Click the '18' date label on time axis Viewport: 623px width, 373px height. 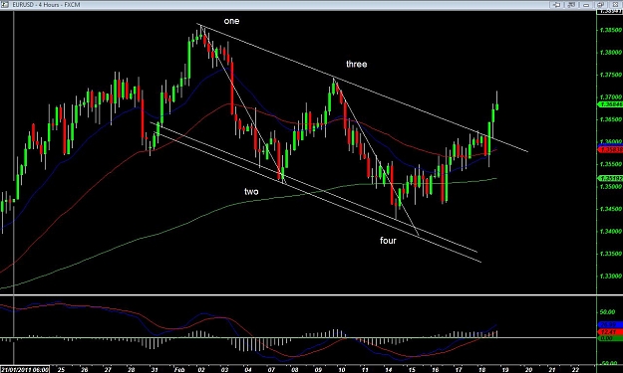pyautogui.click(x=481, y=369)
